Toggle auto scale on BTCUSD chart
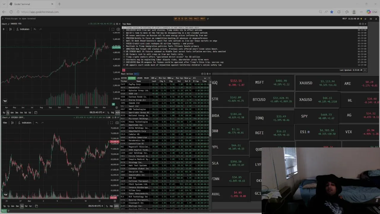 point(116,206)
